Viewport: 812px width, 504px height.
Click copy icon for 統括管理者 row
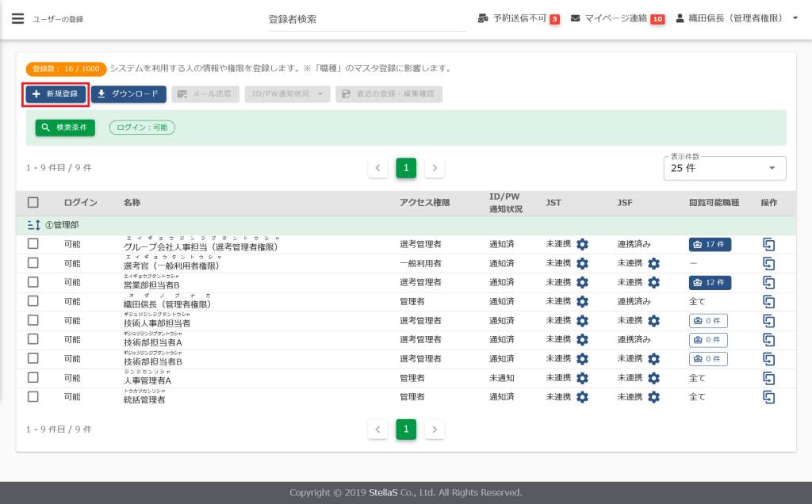click(x=768, y=397)
